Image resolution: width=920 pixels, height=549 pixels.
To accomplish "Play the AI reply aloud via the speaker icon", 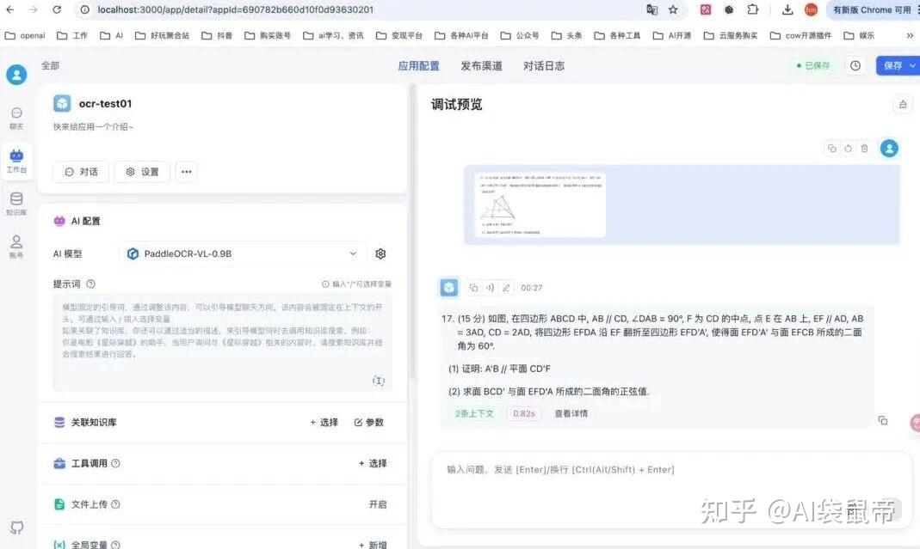I will coord(489,287).
